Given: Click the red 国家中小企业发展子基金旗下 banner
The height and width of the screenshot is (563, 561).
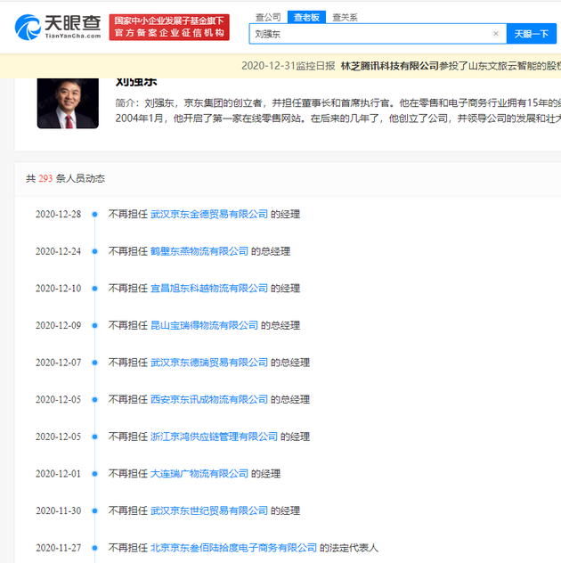Looking at the screenshot, I should point(169,27).
